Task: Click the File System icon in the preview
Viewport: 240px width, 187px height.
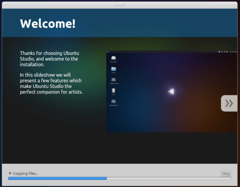Action: point(114,58)
